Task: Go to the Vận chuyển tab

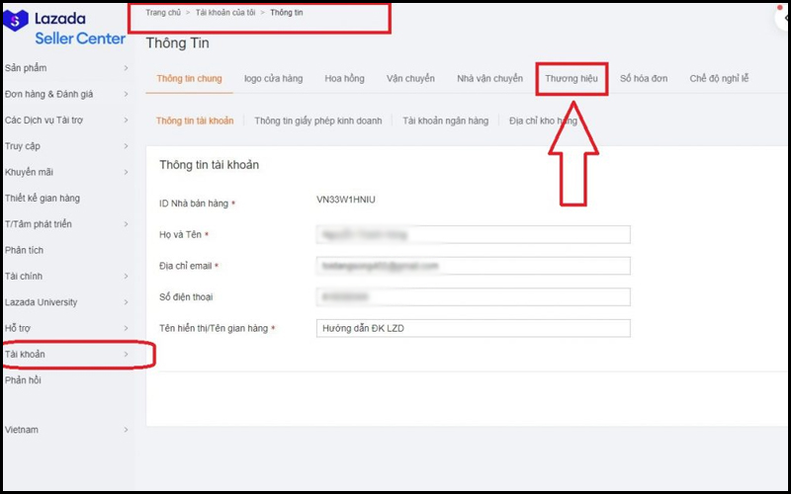Action: point(410,78)
